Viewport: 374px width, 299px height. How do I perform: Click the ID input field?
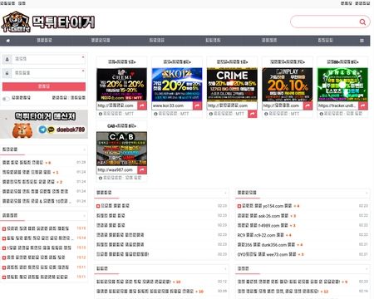(x=48, y=59)
